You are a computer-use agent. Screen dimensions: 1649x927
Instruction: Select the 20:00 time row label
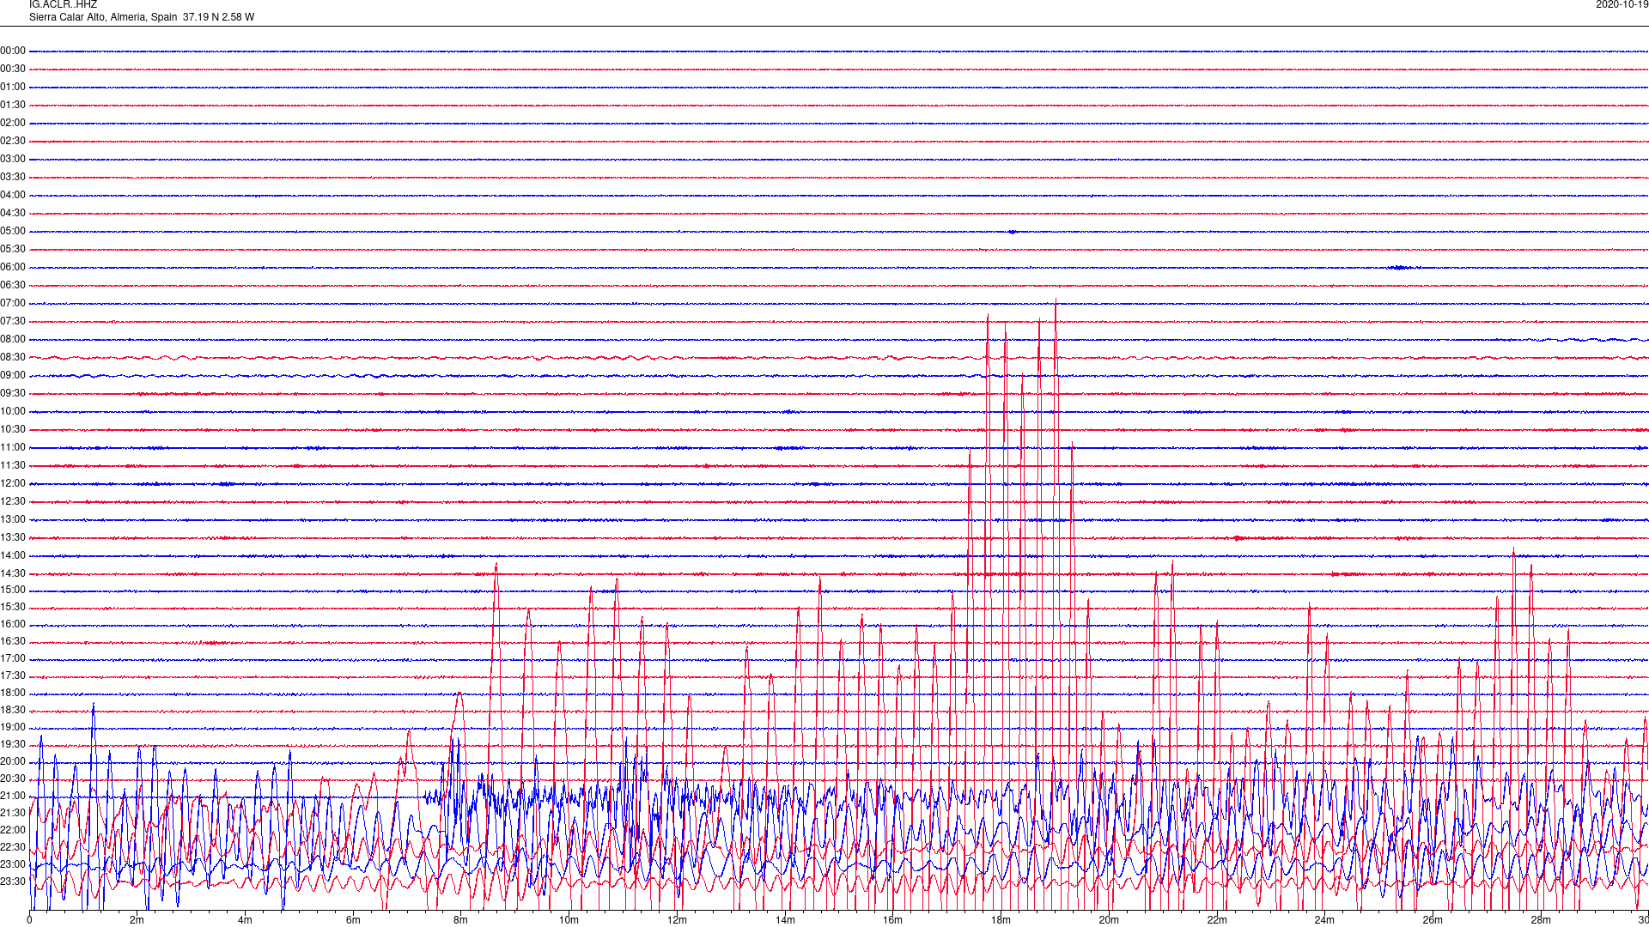(13, 761)
